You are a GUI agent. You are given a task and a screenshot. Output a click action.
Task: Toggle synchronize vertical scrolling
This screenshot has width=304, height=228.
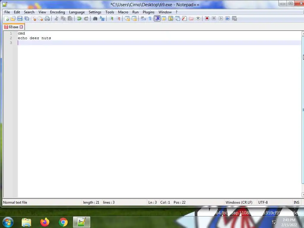click(127, 19)
